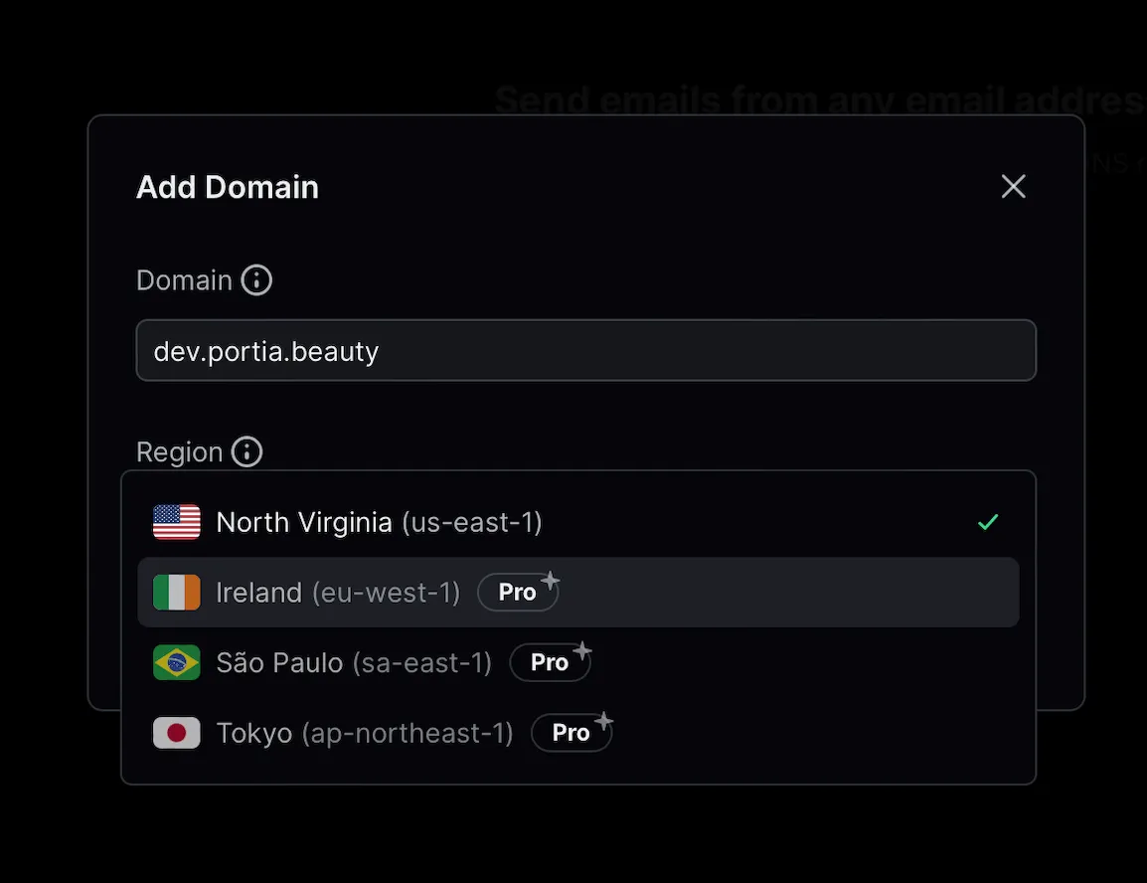Click the green checkmark next to North Virginia

(x=988, y=521)
